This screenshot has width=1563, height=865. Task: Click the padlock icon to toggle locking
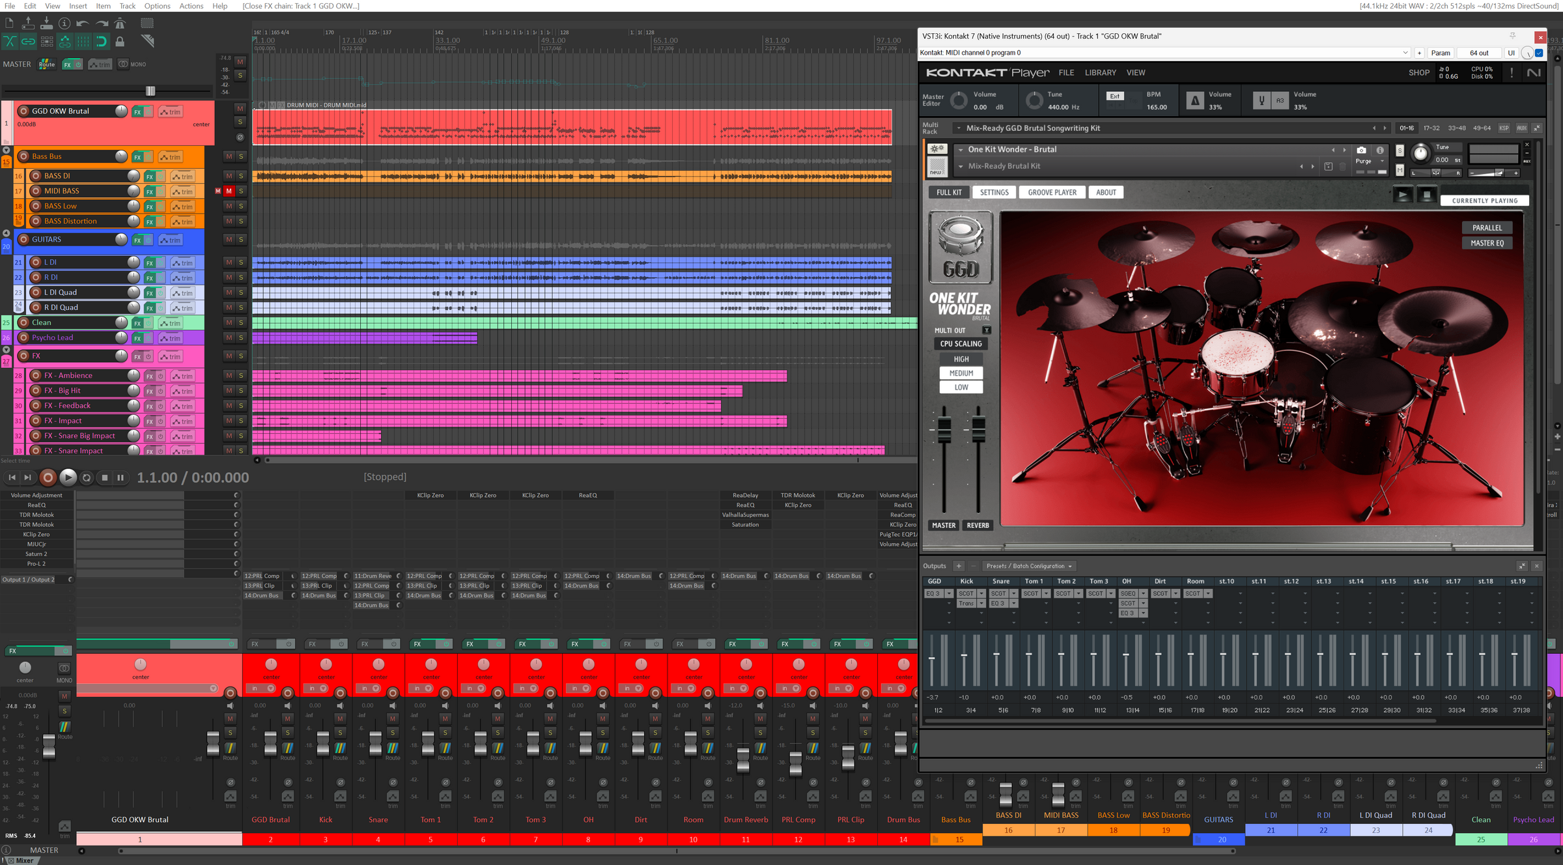[x=120, y=41]
